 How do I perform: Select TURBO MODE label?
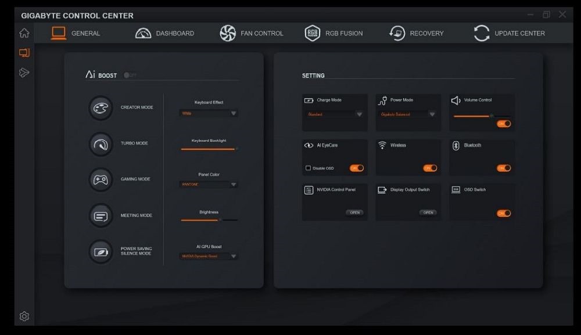134,143
